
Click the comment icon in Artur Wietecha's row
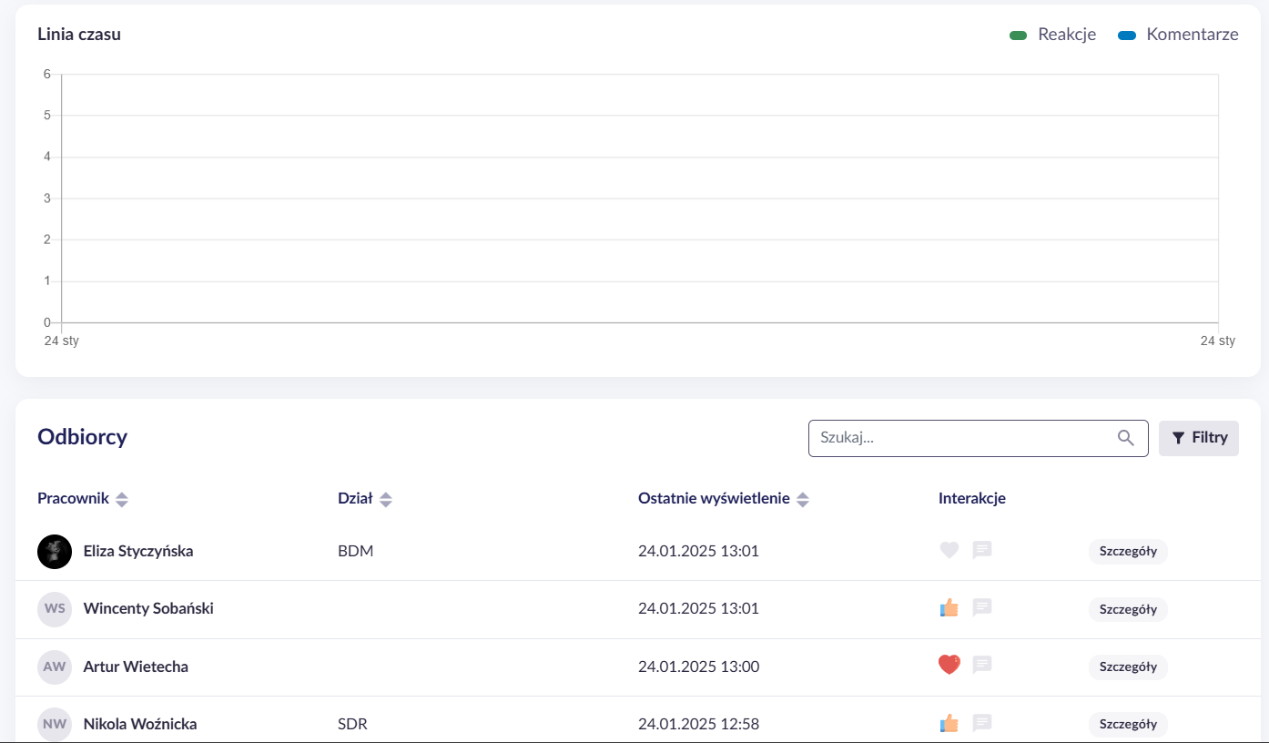pyautogui.click(x=982, y=666)
